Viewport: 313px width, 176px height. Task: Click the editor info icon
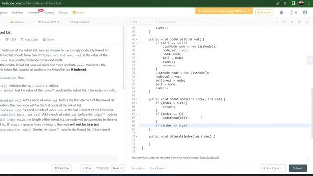277,22
